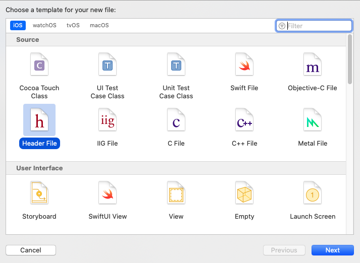Image resolution: width=360 pixels, height=263 pixels.
Task: Click the Header File icon
Action: pyautogui.click(x=39, y=119)
